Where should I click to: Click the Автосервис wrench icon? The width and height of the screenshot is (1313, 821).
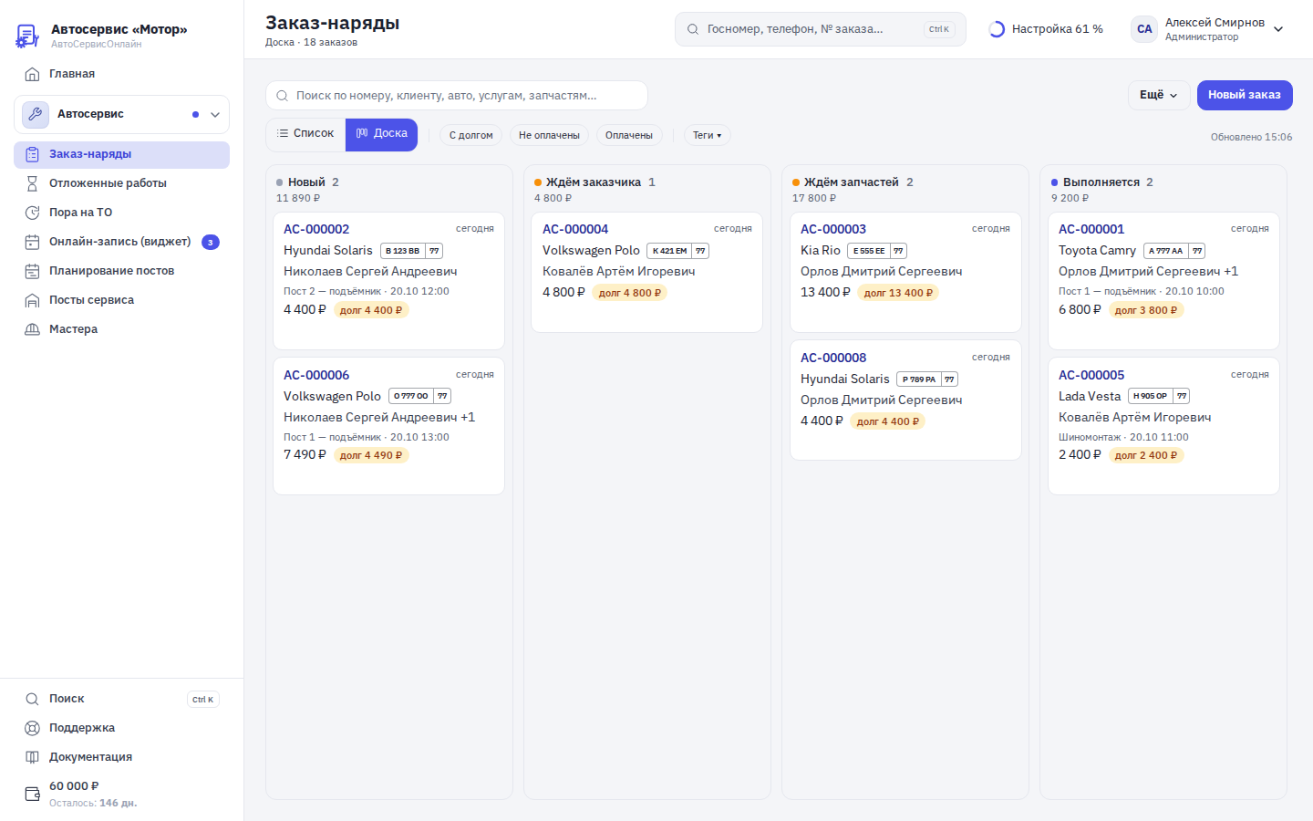[x=36, y=114]
